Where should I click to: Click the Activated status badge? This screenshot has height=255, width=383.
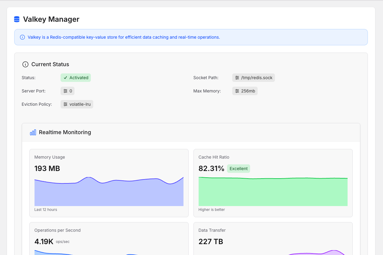tap(76, 78)
